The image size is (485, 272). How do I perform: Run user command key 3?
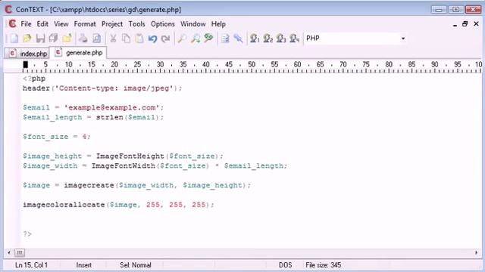pos(281,39)
